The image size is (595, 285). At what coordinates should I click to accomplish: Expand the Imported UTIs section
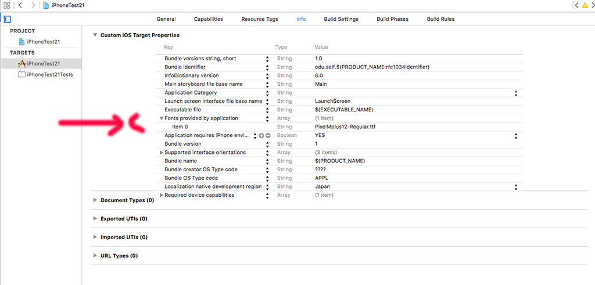click(95, 237)
